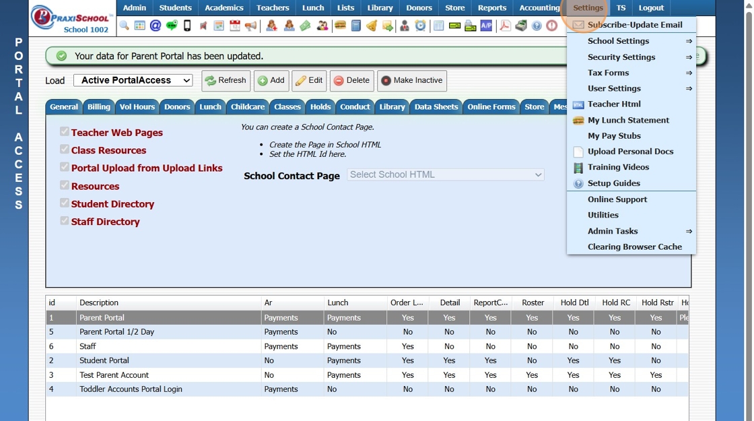This screenshot has height=421, width=754.
Task: Toggle the Student Directory checkbox
Action: tap(65, 203)
